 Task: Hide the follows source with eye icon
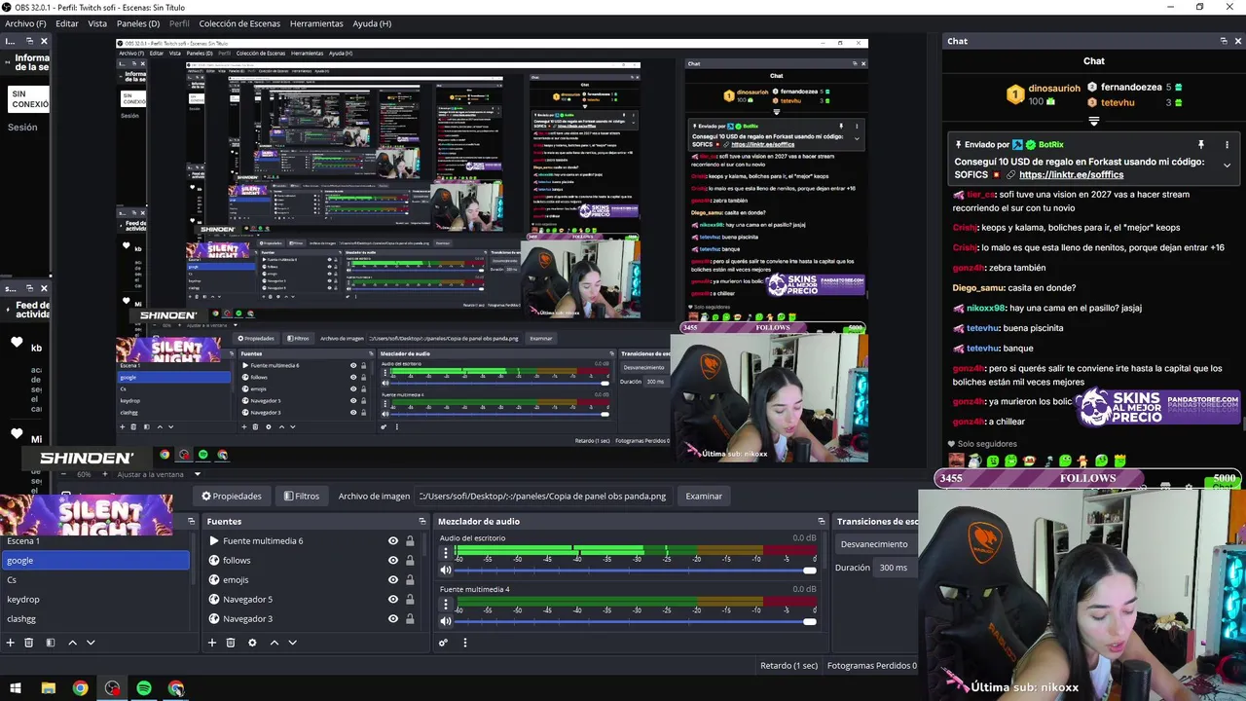[393, 561]
